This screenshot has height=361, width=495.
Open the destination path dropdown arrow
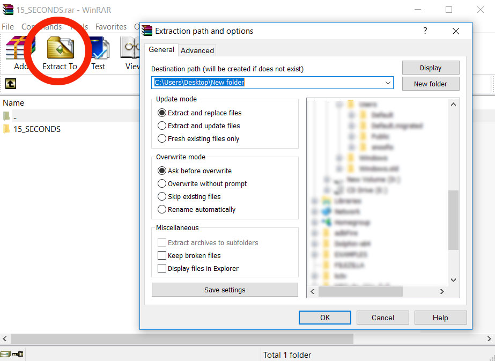point(388,83)
